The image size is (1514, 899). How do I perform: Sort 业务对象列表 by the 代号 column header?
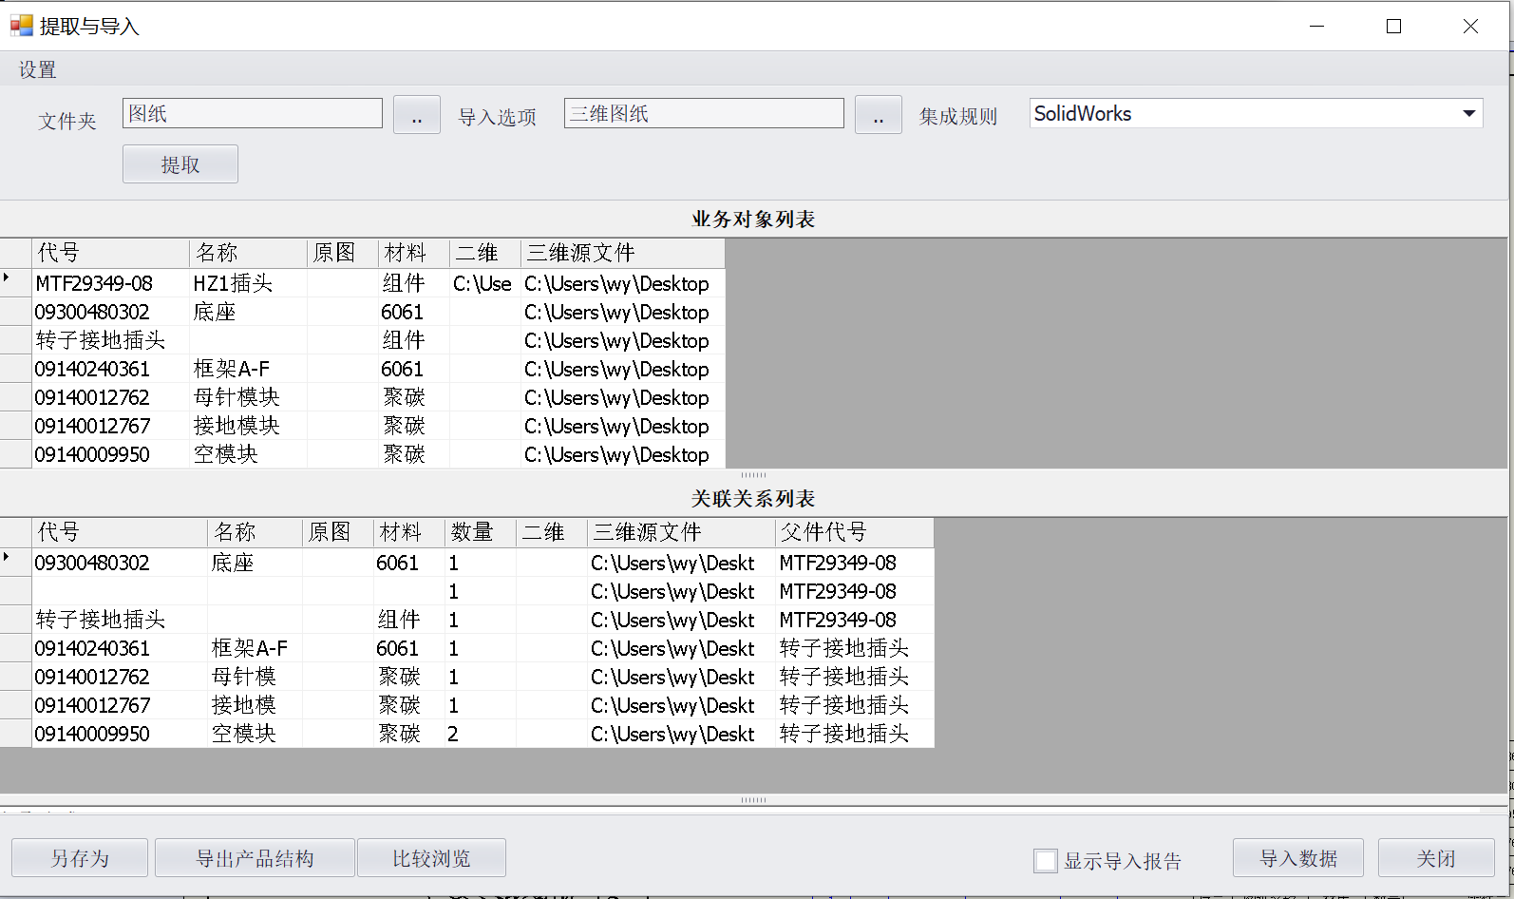point(110,253)
